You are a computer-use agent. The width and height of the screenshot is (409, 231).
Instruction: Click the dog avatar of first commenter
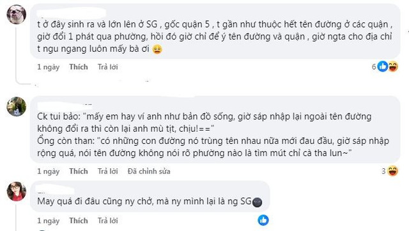tap(17, 15)
